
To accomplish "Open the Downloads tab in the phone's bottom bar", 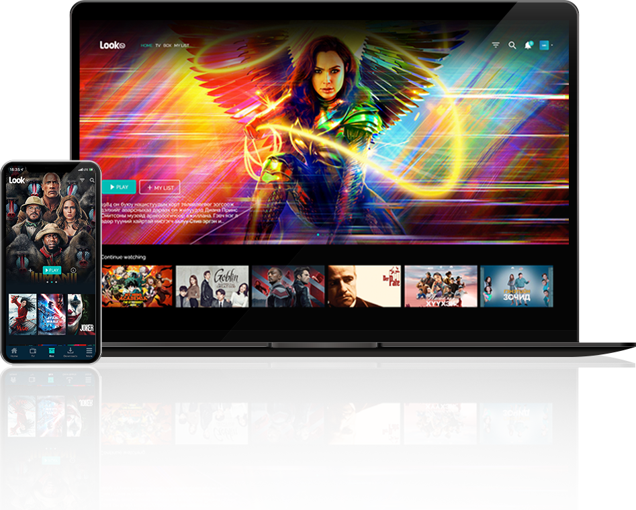I will pyautogui.click(x=70, y=352).
